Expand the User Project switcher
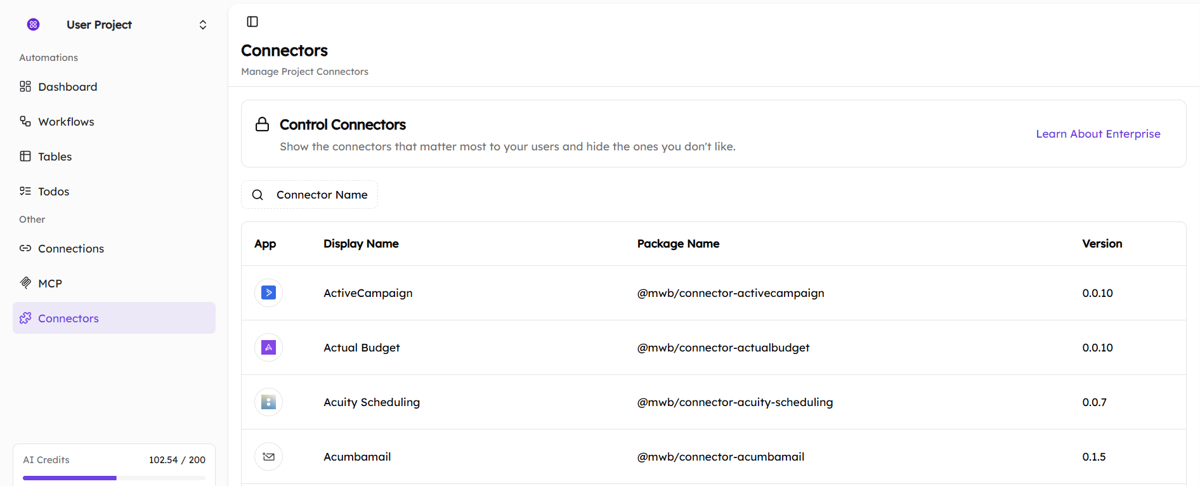Viewport: 1200px width, 486px height. (202, 25)
